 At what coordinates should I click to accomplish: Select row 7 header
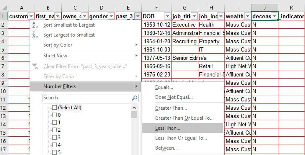(x=4, y=66)
